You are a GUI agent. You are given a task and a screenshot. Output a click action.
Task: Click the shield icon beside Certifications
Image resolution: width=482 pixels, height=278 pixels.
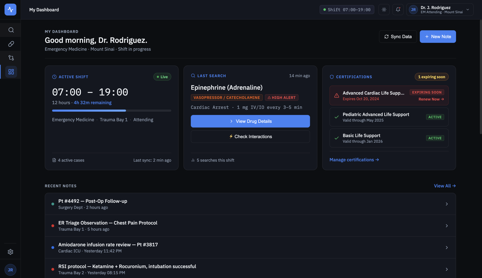[332, 77]
